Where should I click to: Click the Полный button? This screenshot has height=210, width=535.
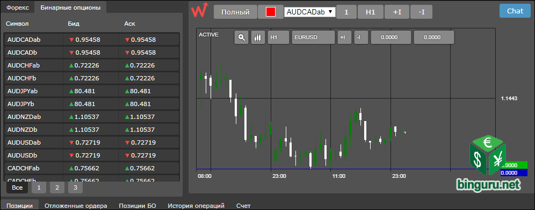pos(235,12)
